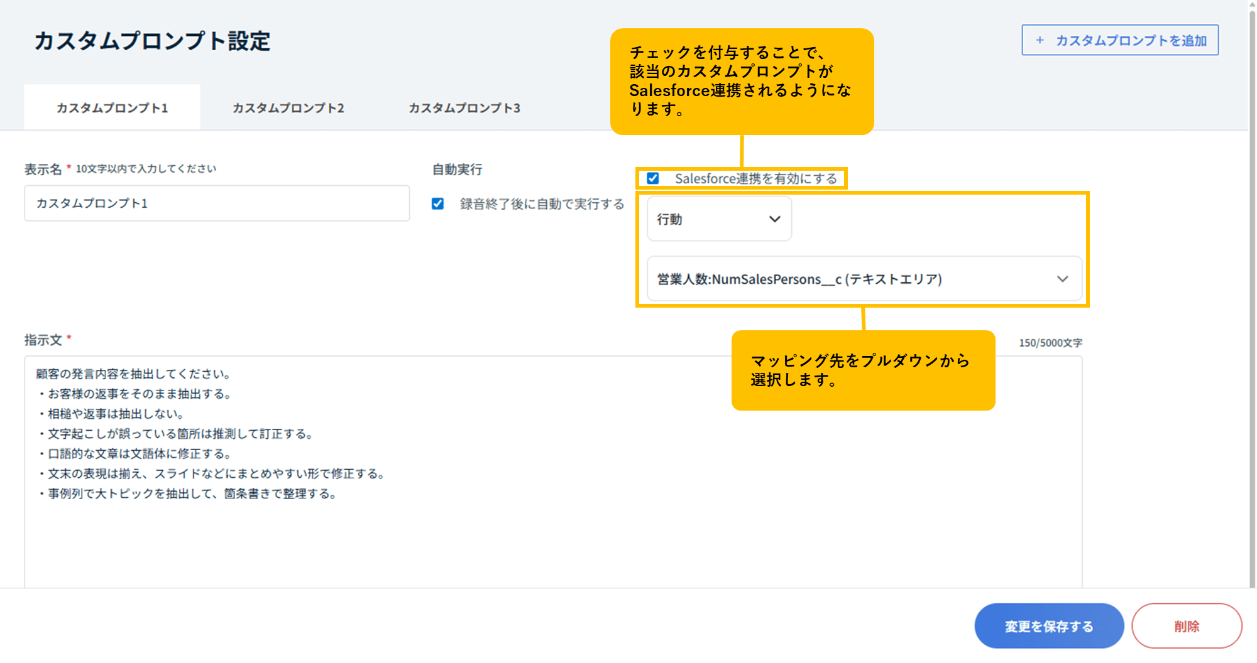Switch to the カスタムプロンプト2 tab
1257x663 pixels.
point(288,108)
